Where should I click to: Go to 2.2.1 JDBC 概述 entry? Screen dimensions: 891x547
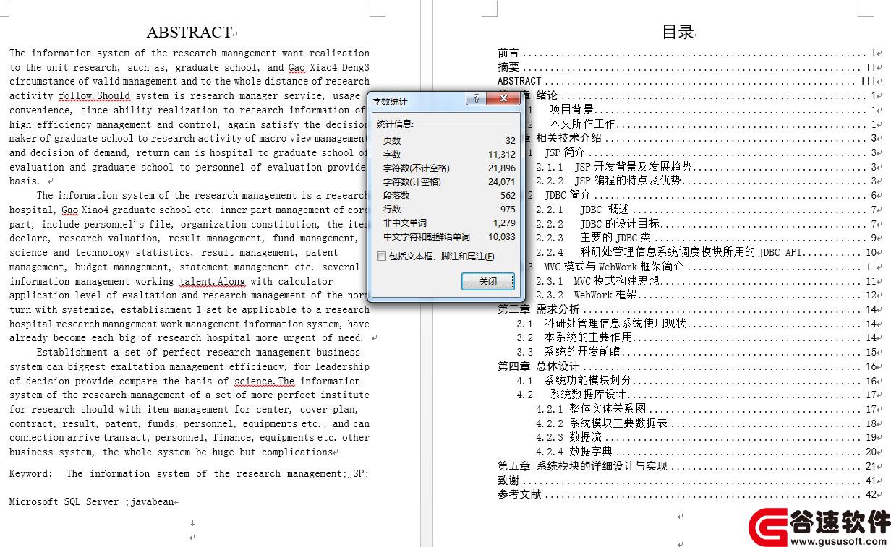706,210
